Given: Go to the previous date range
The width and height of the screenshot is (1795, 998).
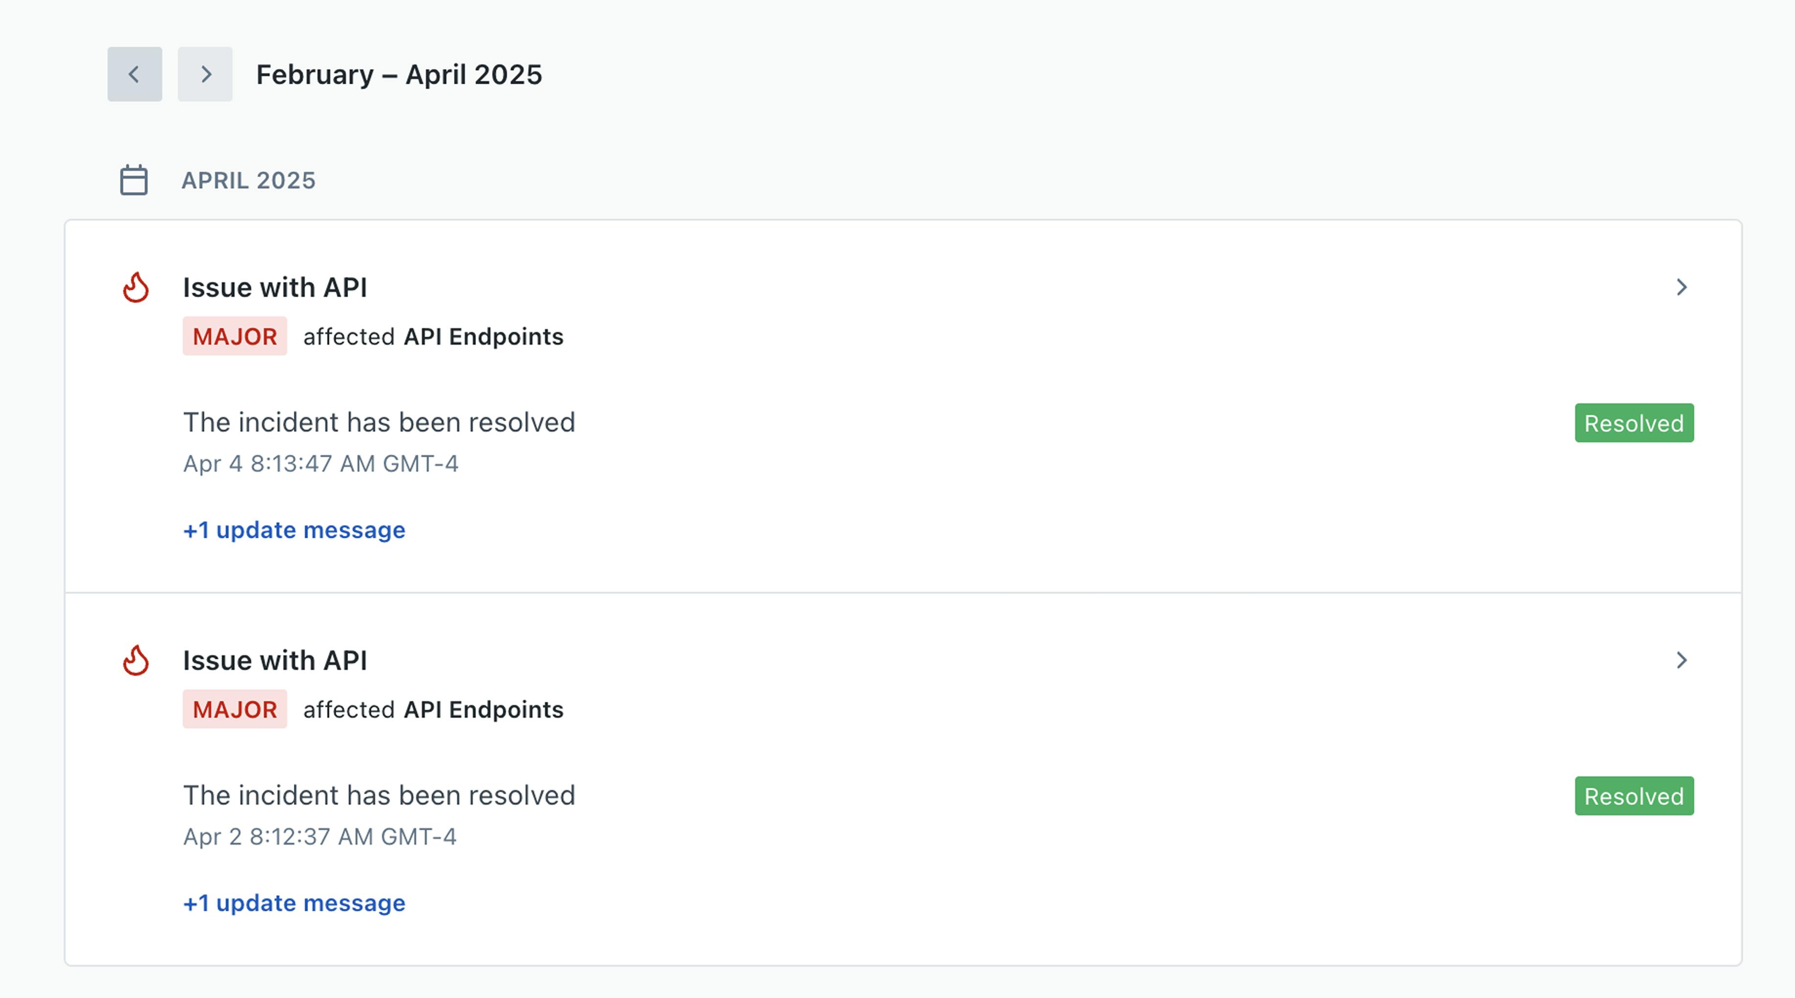Looking at the screenshot, I should pyautogui.click(x=135, y=74).
